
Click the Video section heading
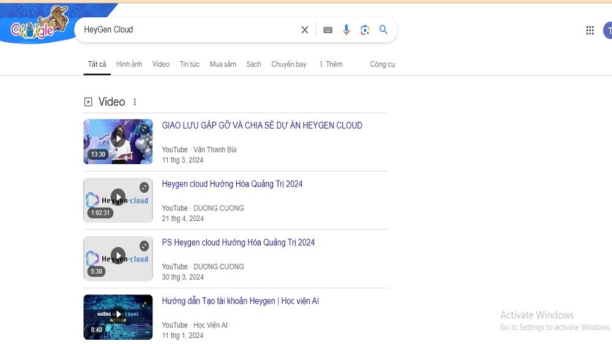point(111,102)
